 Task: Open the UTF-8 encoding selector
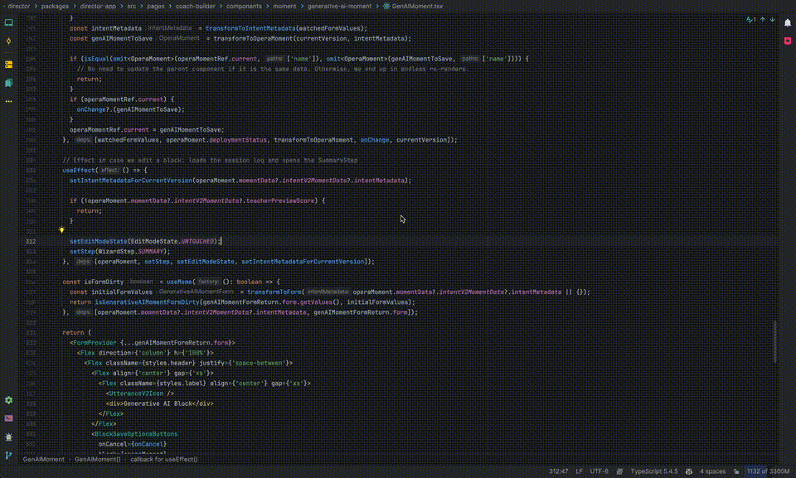599,471
